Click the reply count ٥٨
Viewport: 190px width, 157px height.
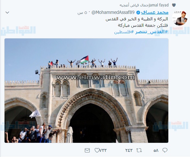pos(156,151)
